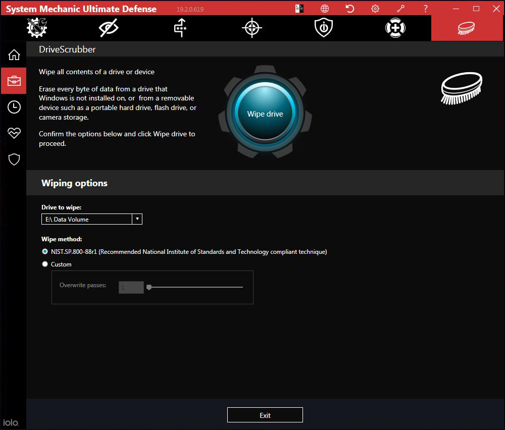Click the globe language icon in title bar
The width and height of the screenshot is (505, 430).
pos(325,9)
